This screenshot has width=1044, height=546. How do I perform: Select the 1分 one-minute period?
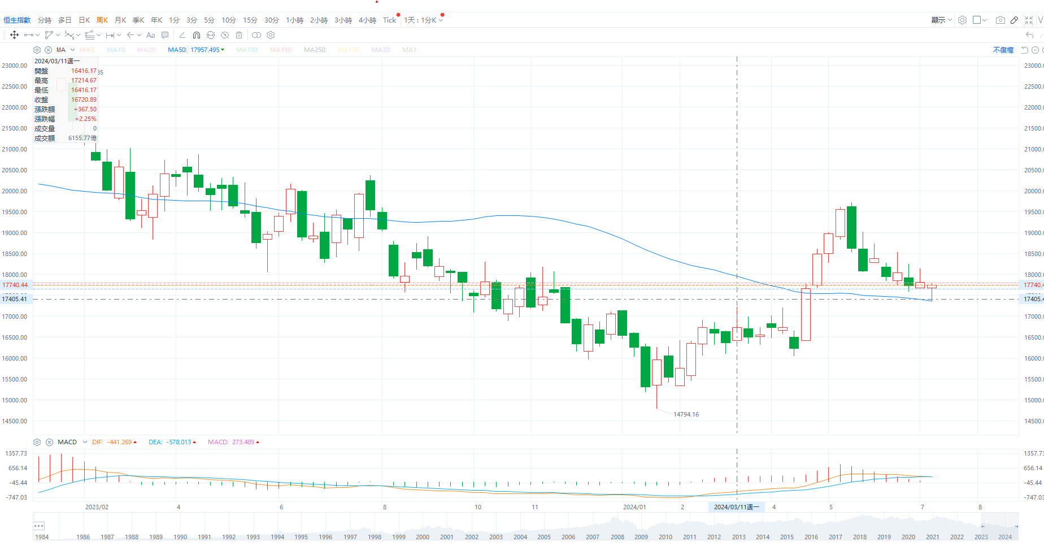pos(174,20)
